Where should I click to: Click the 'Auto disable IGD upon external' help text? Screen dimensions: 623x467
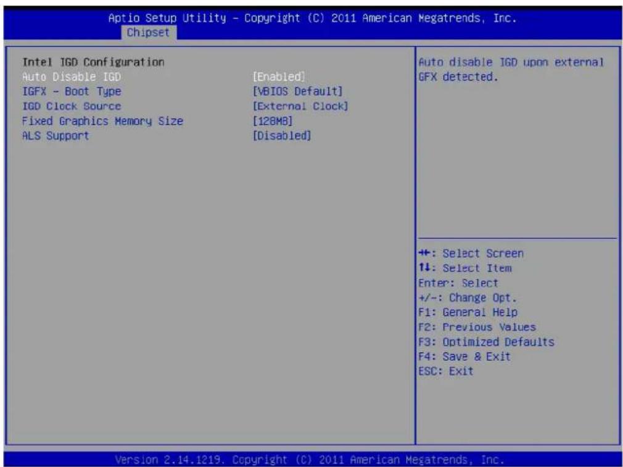tap(511, 62)
